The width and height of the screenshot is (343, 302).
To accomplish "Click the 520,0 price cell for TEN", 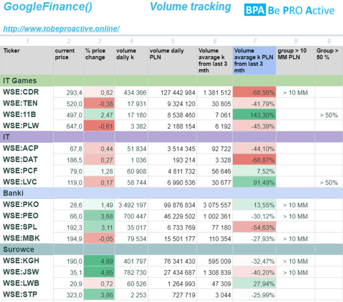I will [69, 104].
